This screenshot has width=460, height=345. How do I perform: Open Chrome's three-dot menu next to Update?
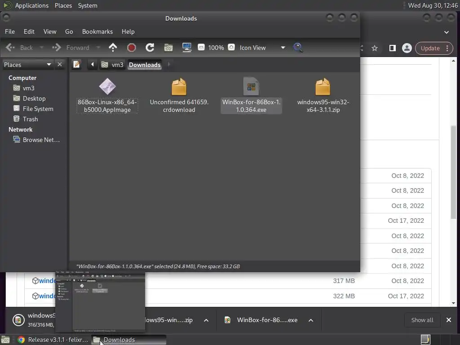(x=447, y=49)
